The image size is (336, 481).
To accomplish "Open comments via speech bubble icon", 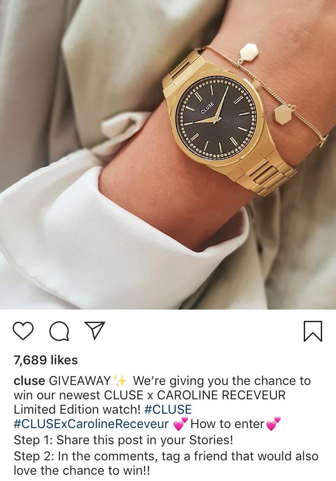I will [59, 331].
